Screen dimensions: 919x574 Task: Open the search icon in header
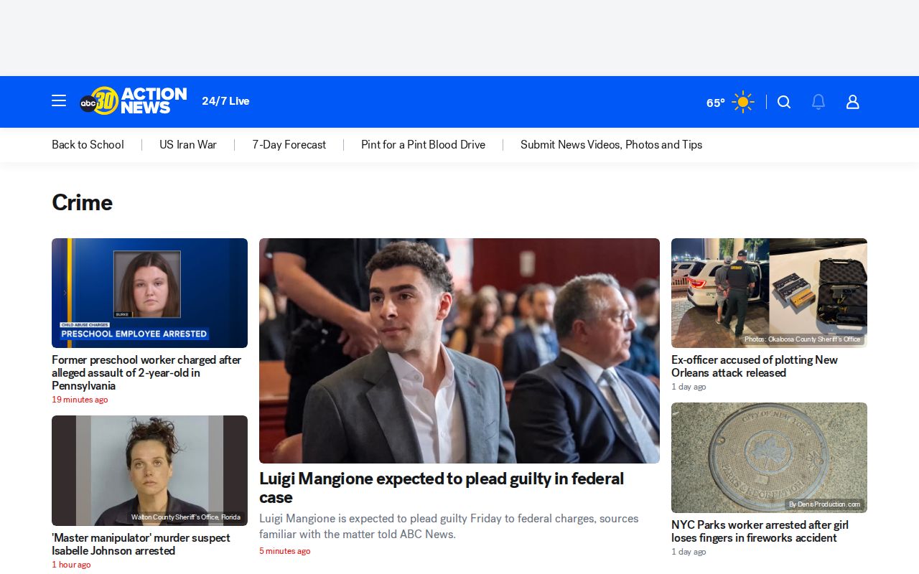coord(784,102)
